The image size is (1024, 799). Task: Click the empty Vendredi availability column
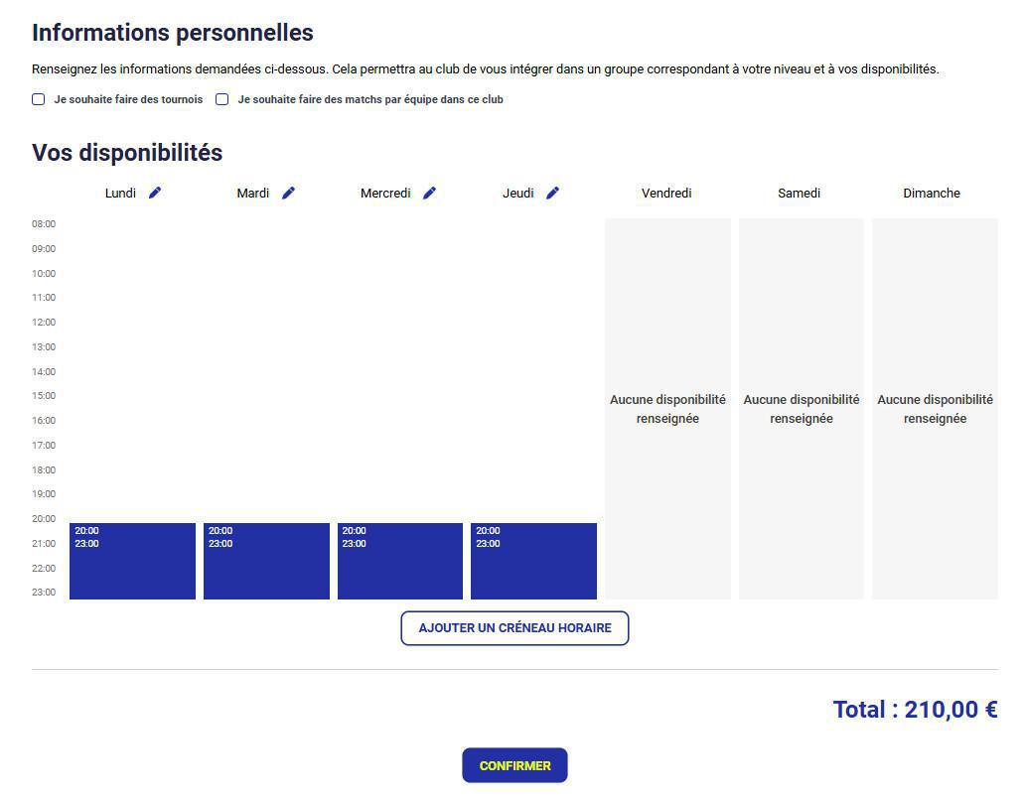667,409
